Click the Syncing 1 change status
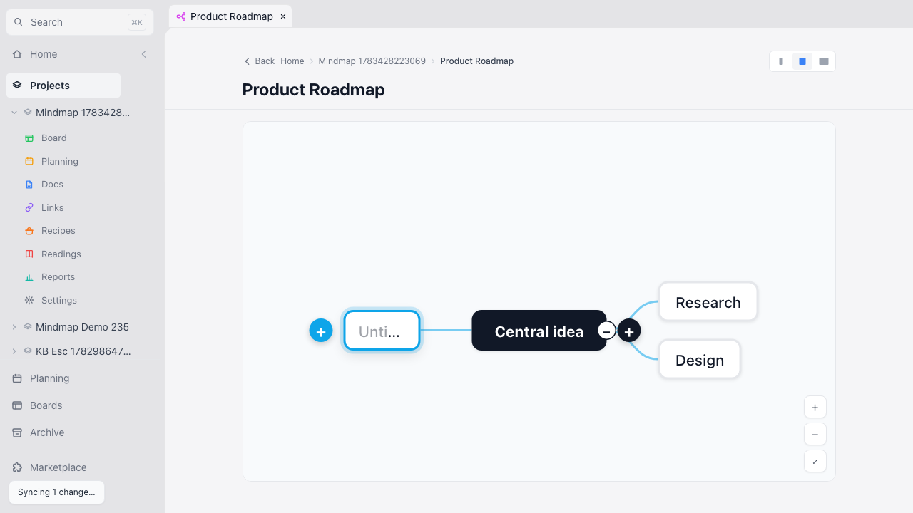The height and width of the screenshot is (513, 913). (x=56, y=492)
